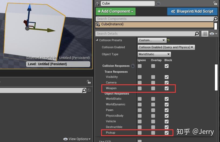Viewport: 220px width, 142px height.
Task: Collapse the Collision Presets section
Action: [97, 40]
